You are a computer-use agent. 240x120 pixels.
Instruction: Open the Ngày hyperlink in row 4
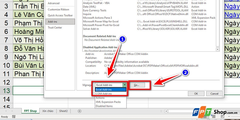(x=232, y=15)
